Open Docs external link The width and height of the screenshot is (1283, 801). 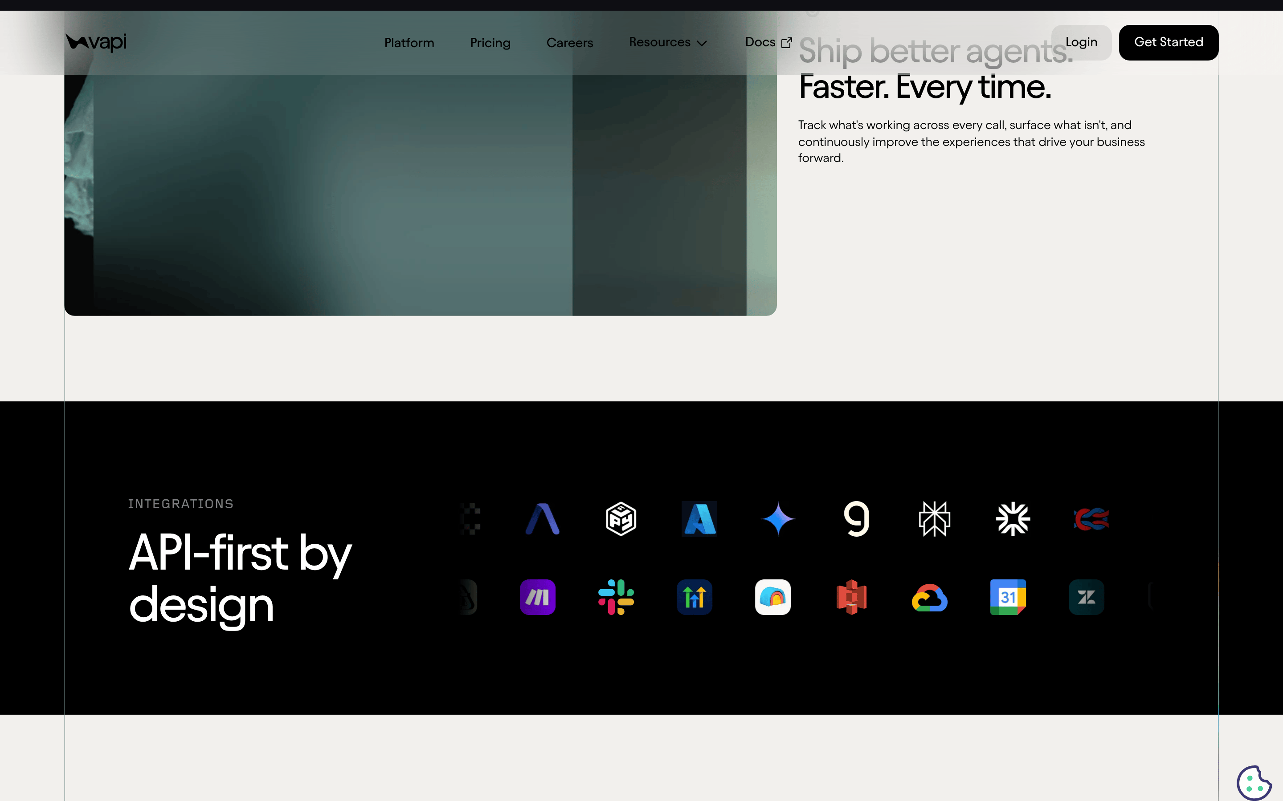(x=769, y=42)
